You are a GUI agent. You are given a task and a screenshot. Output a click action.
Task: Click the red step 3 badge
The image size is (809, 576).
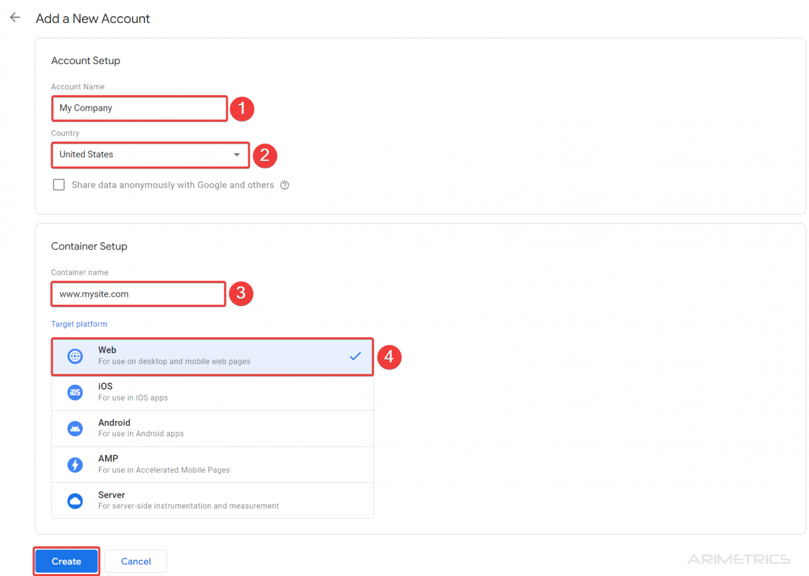[x=241, y=294]
